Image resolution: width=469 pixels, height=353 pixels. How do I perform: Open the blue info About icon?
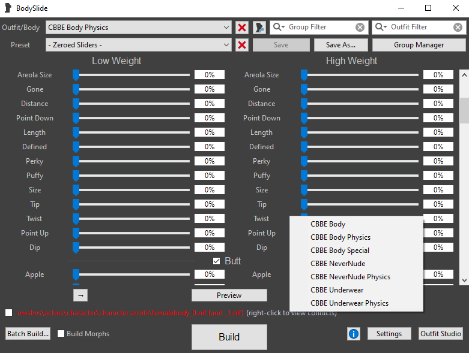click(354, 334)
